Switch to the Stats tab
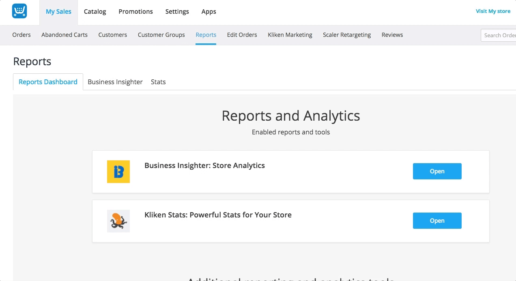 pyautogui.click(x=158, y=82)
